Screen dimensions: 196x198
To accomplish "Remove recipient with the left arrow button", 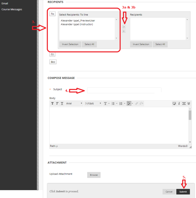I will click(x=124, y=31).
